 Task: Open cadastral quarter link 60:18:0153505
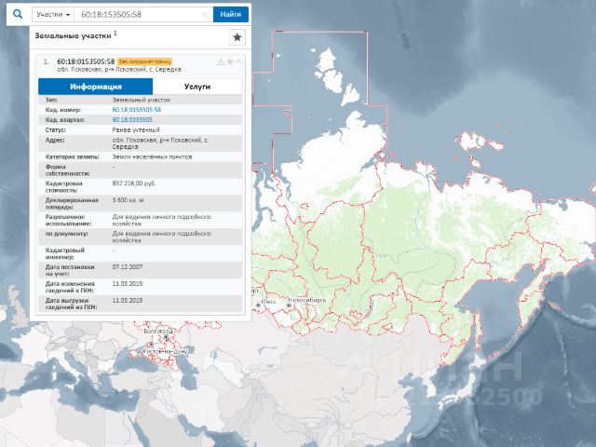coord(132,120)
